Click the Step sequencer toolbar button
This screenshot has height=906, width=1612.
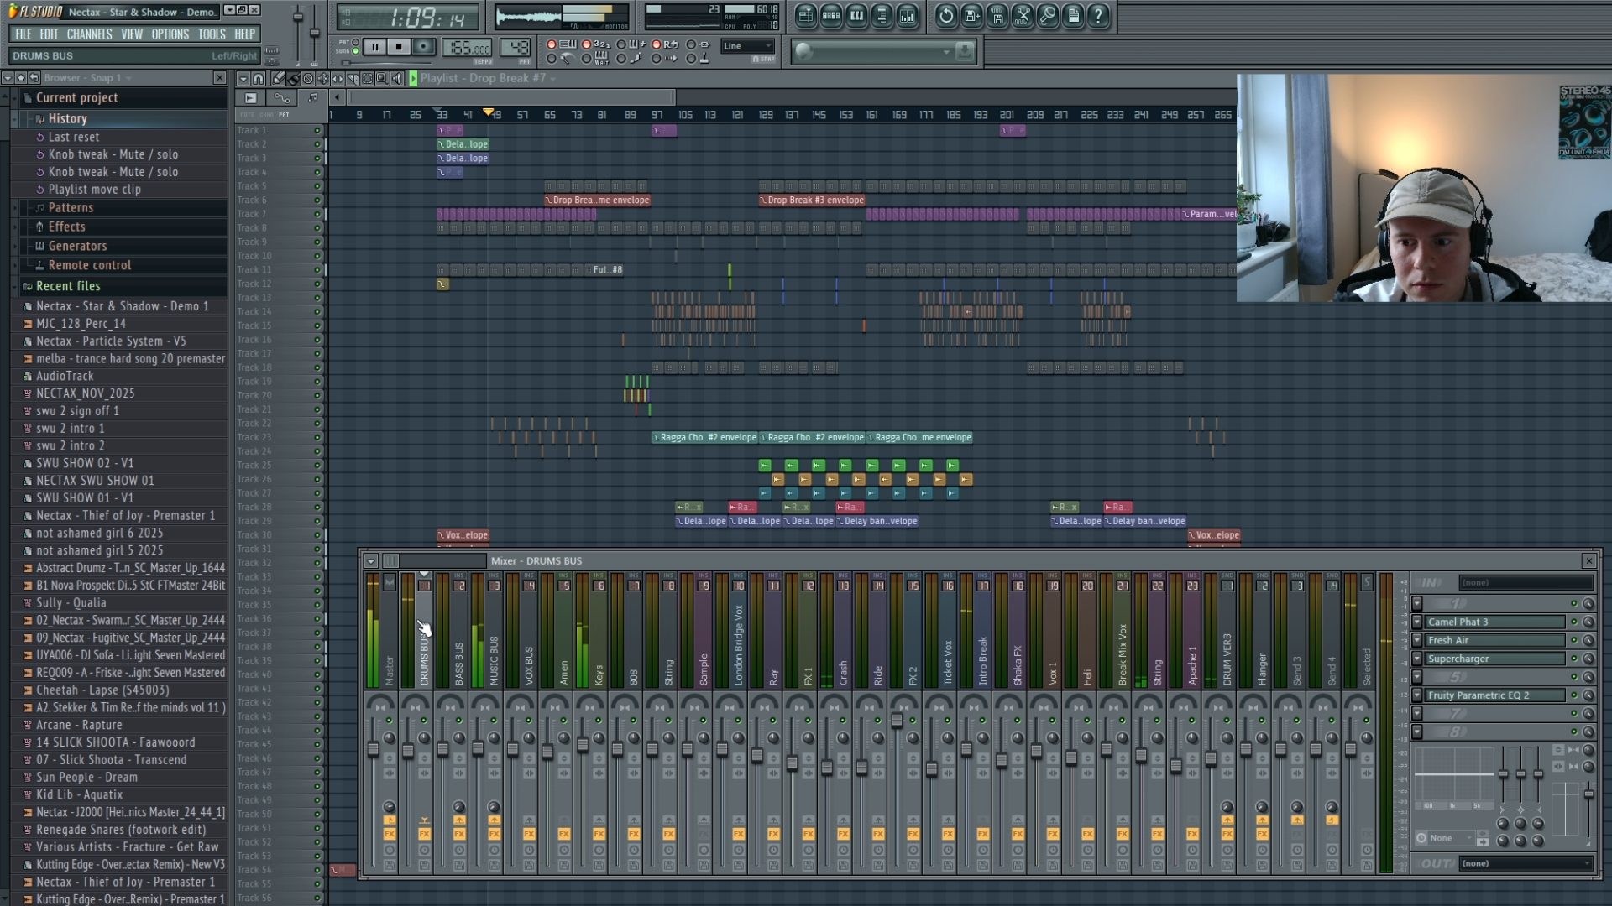click(x=831, y=15)
